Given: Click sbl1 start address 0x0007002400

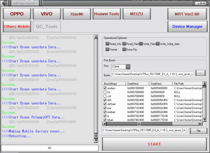Looking at the screenshot, I should click(x=136, y=100).
